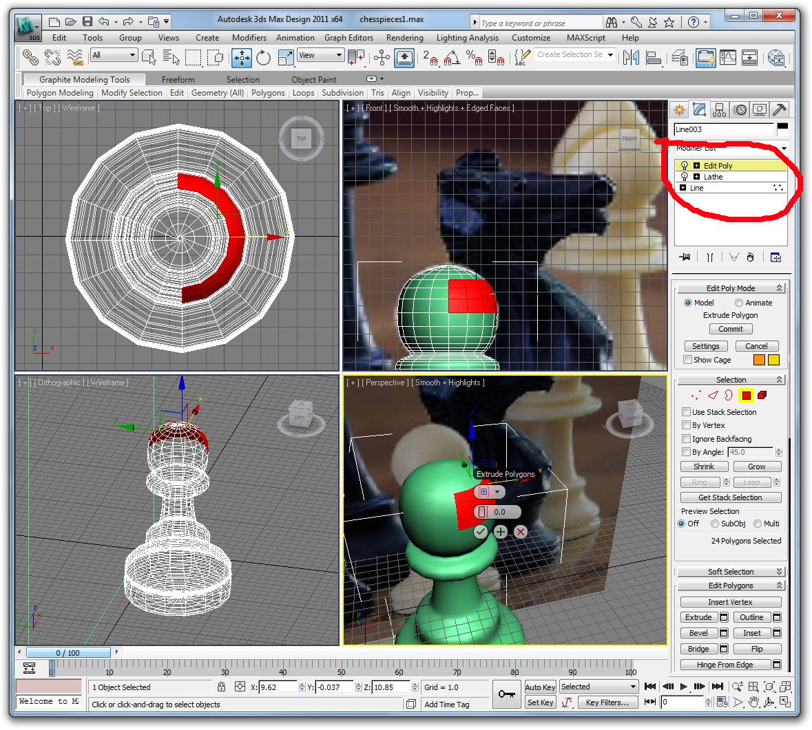This screenshot has height=730, width=812.
Task: Click the Select and Rotate tool
Action: click(263, 58)
